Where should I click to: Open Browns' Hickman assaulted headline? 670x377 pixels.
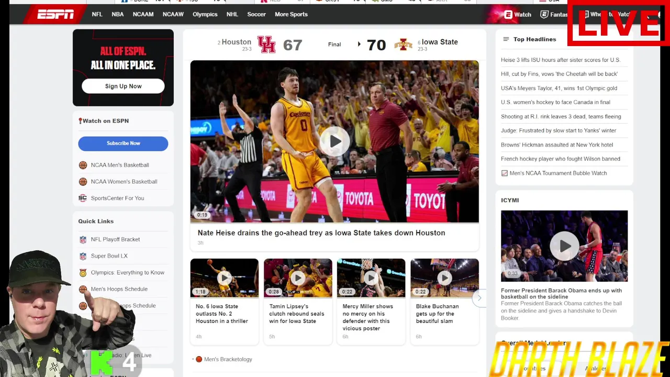[x=557, y=145]
